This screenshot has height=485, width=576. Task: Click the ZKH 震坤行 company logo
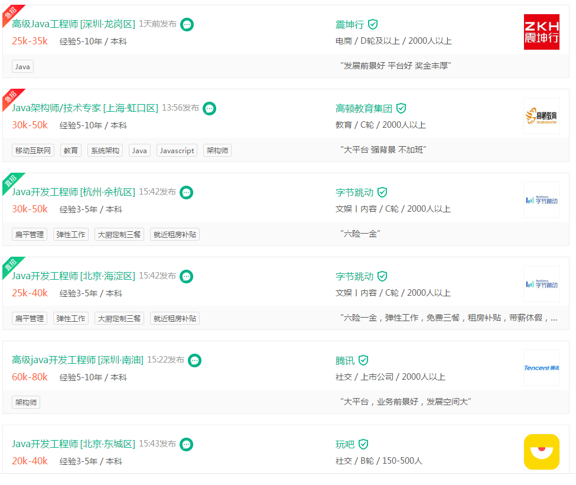click(x=542, y=32)
